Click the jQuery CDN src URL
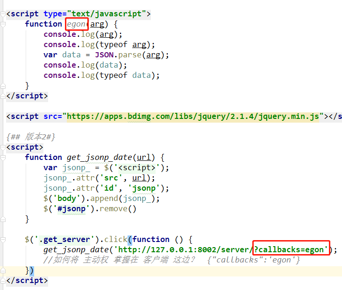The image size is (342, 290). tap(193, 117)
